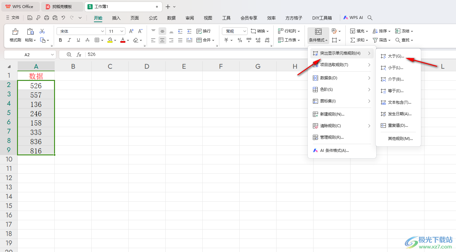The image size is (456, 252).
Task: Align text to the left
Action: (x=153, y=40)
